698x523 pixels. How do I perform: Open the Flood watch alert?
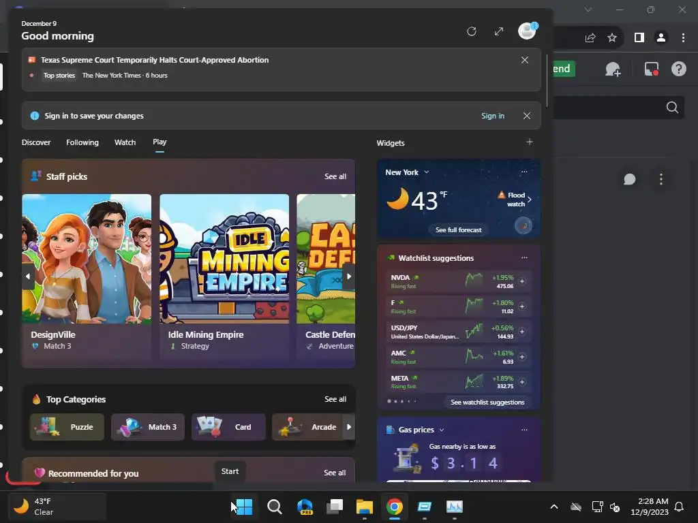point(514,200)
